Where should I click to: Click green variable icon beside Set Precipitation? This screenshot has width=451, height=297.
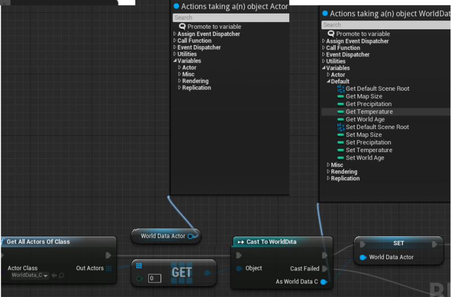341,143
